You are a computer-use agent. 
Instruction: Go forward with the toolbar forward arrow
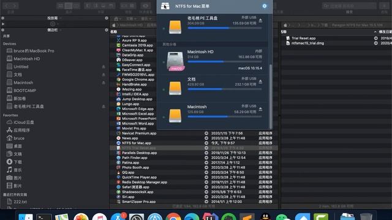pos(15,5)
